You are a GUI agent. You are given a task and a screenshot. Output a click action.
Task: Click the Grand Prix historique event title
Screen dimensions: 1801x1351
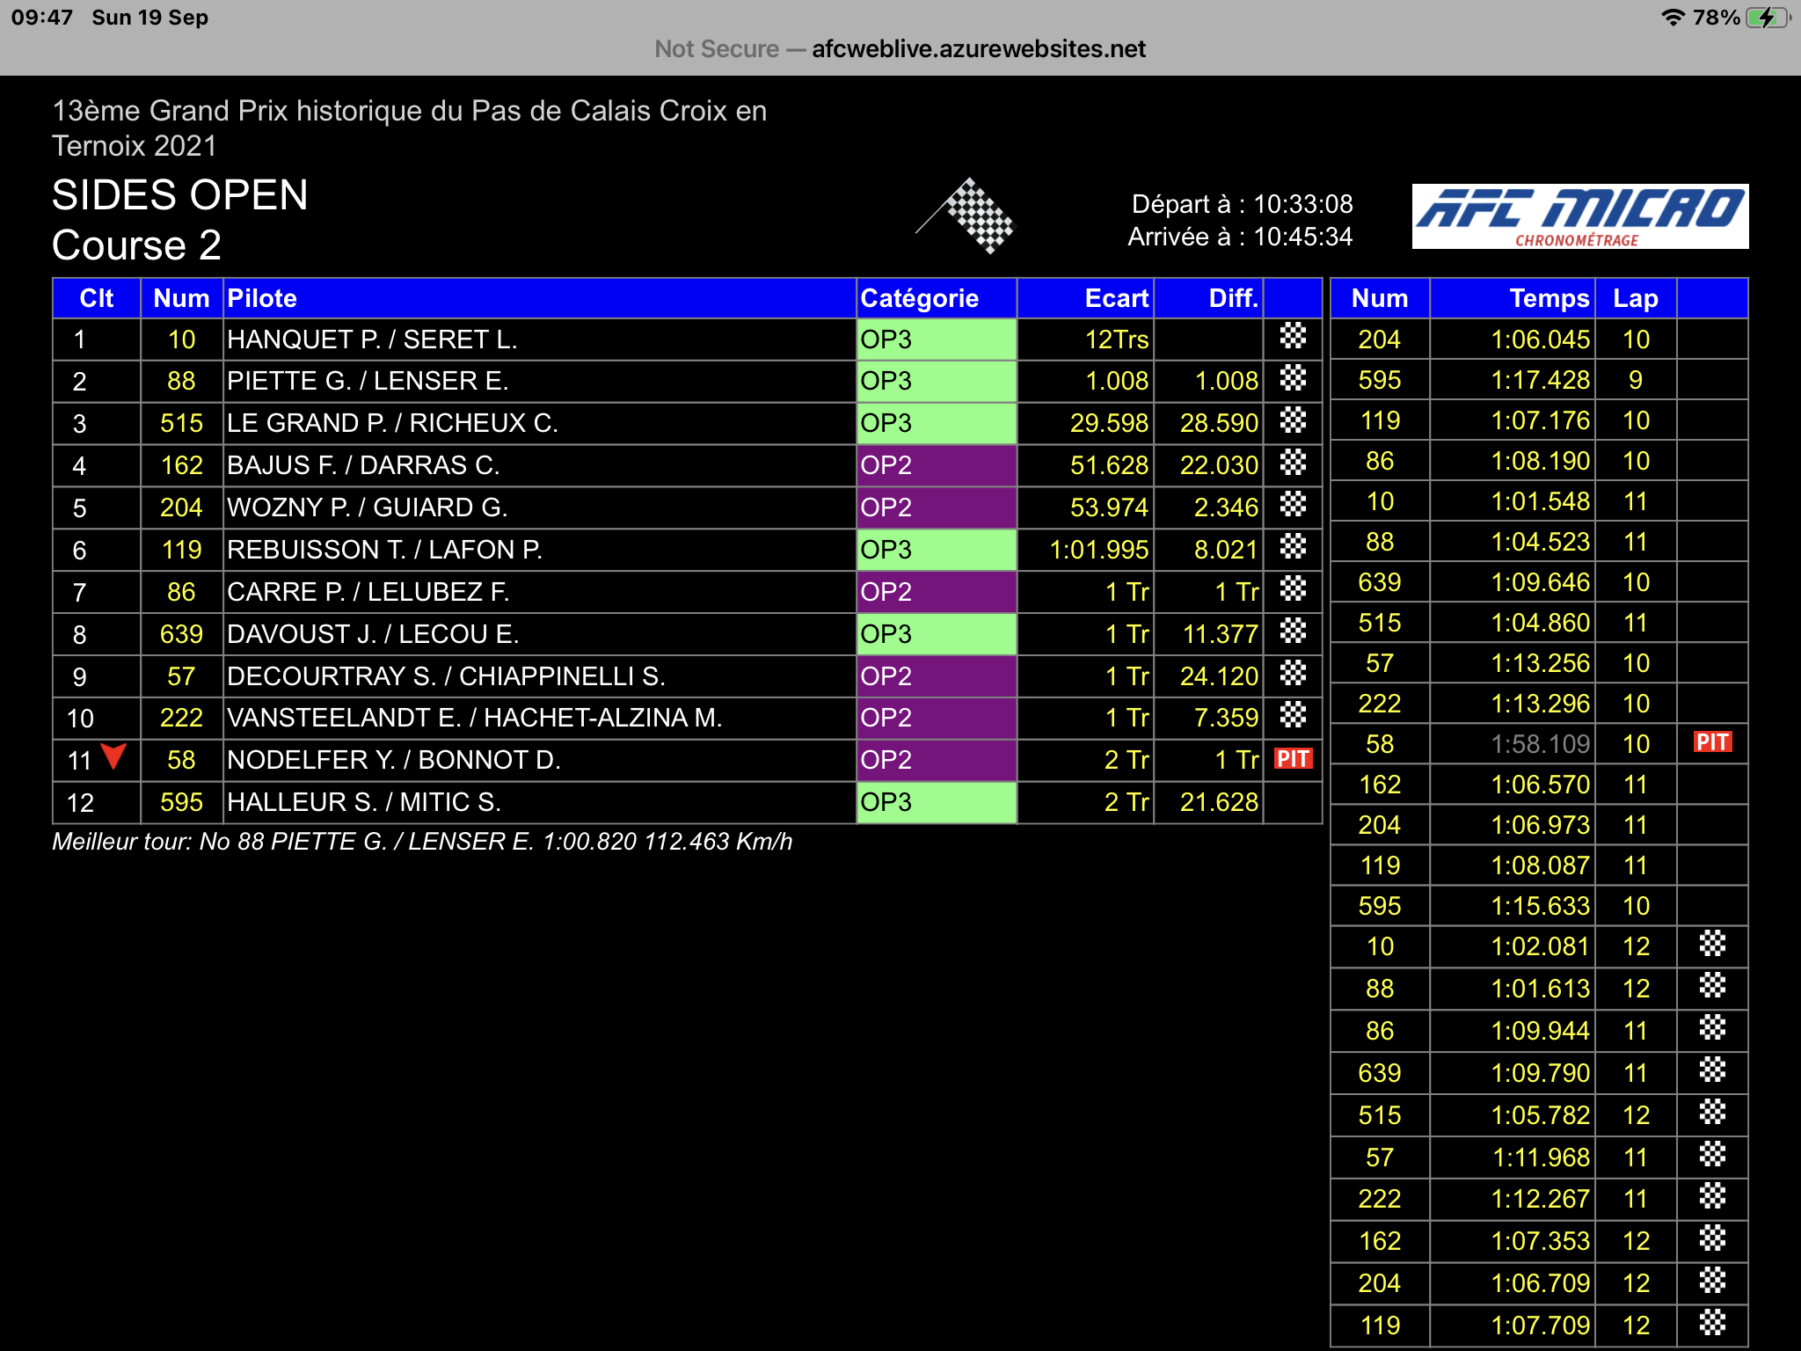(x=410, y=128)
